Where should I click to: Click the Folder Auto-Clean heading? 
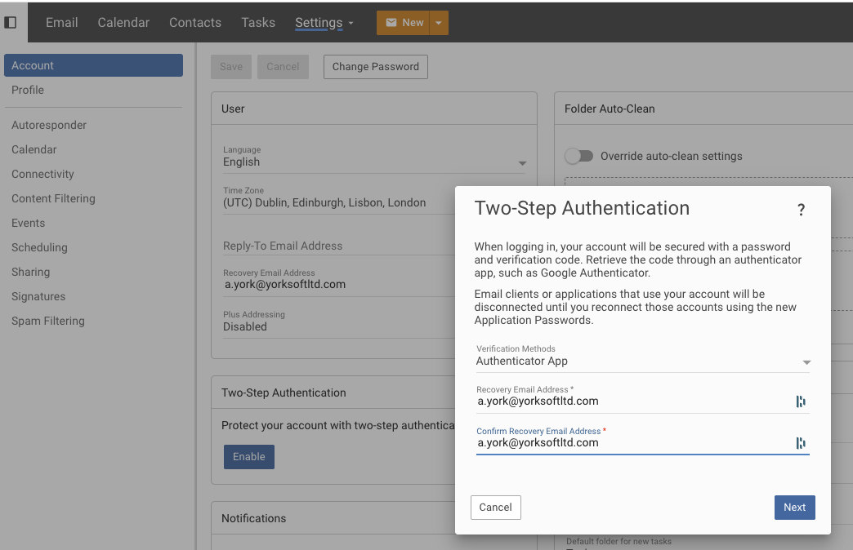point(610,109)
